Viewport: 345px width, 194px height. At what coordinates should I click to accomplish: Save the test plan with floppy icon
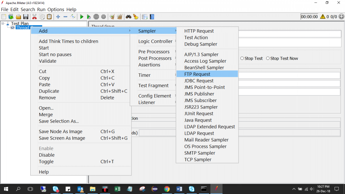(x=26, y=17)
